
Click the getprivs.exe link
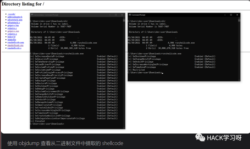pos(13,31)
